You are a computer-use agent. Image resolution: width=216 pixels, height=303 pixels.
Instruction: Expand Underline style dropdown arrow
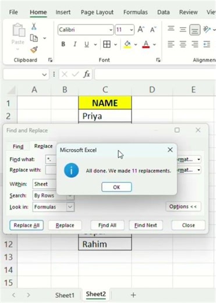(x=95, y=44)
